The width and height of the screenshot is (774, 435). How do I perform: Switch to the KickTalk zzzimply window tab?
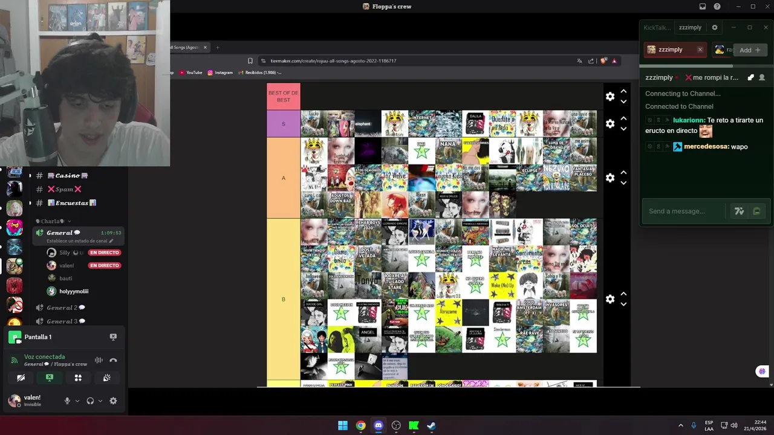click(690, 27)
